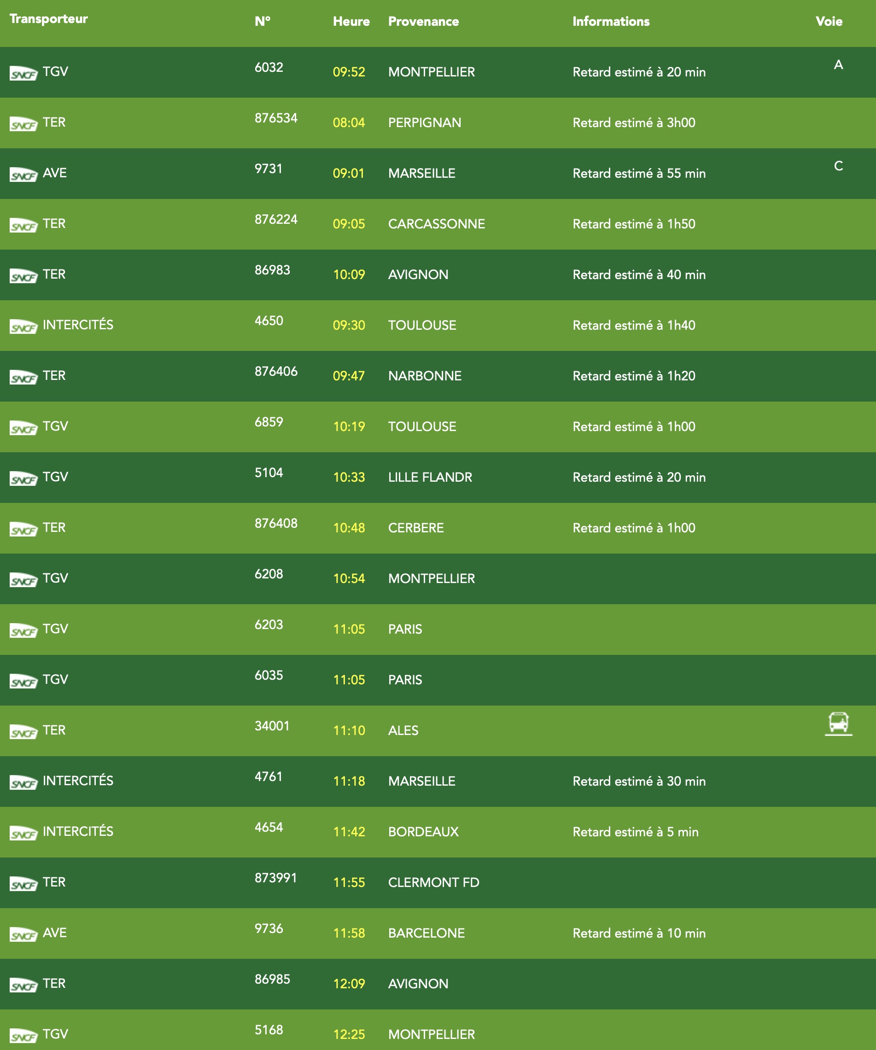Image resolution: width=876 pixels, height=1050 pixels.
Task: Click the SNCF logo of Intercités 4761
Action: (23, 782)
